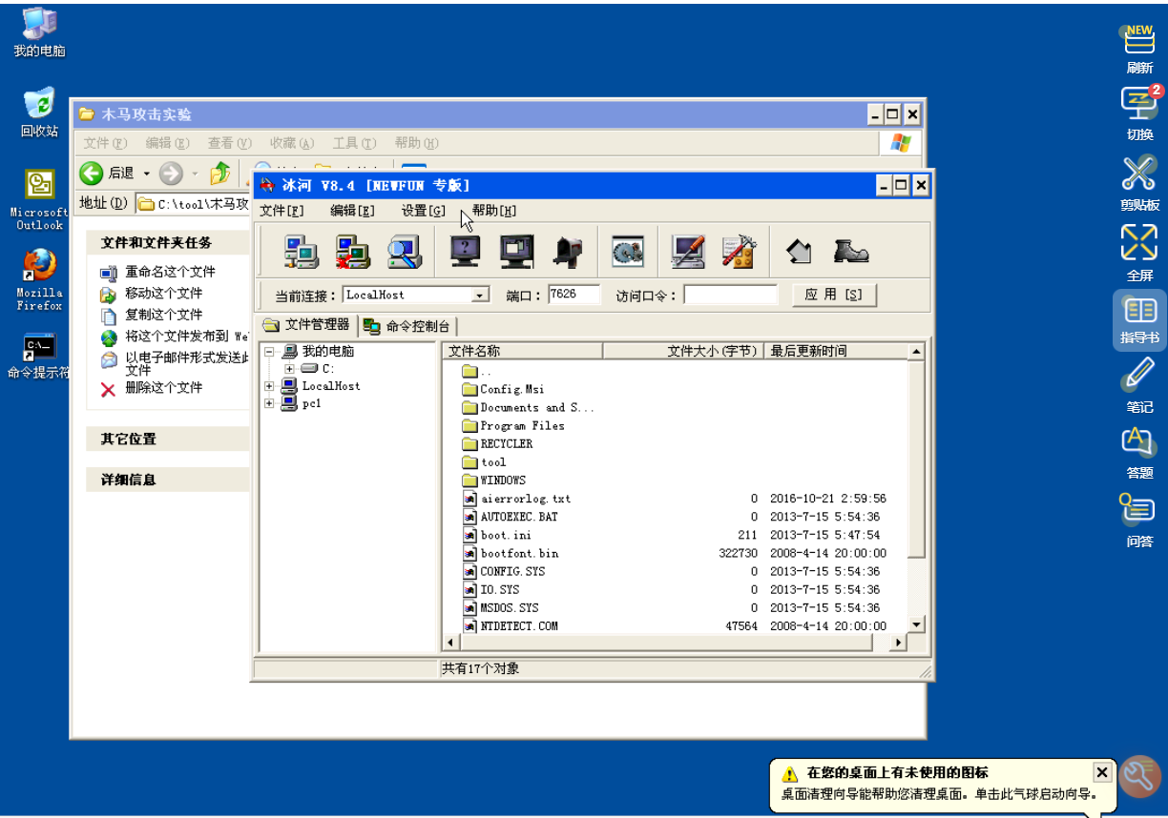Open the 编辑[E] menu in 冰河
Viewport: 1168px width, 818px height.
click(352, 211)
